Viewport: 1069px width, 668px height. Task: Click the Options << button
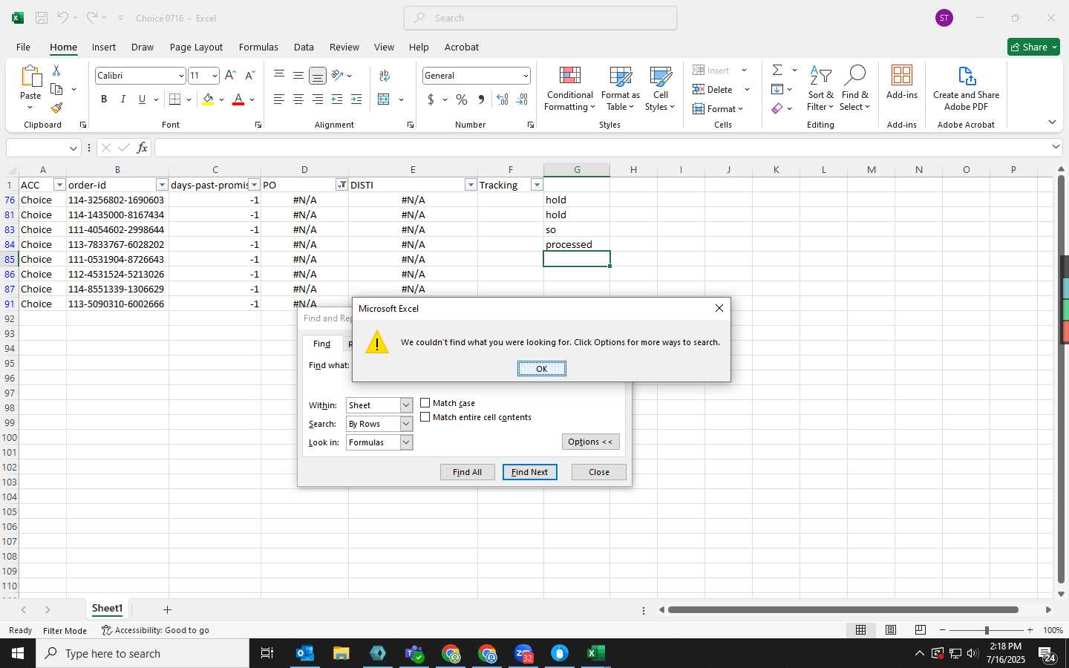(591, 442)
